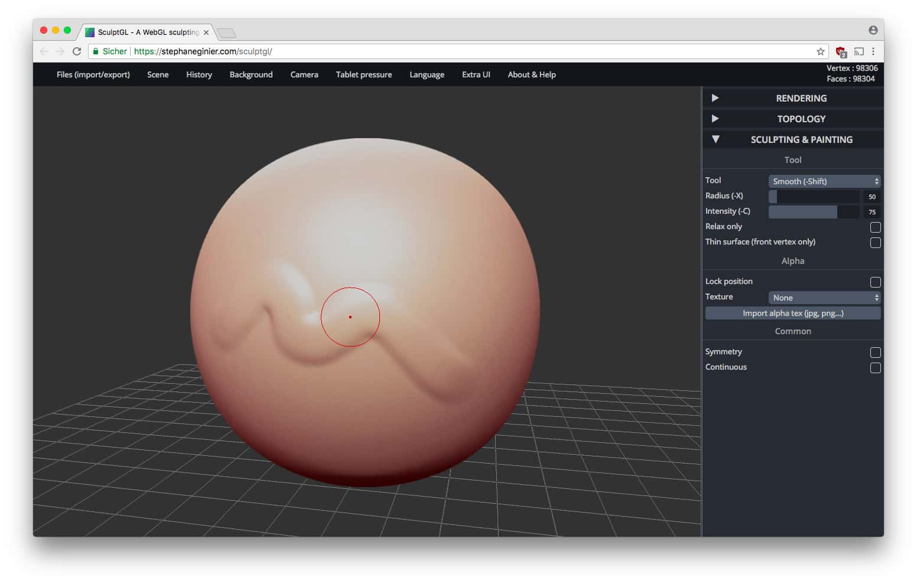Adjust the Intensity (-C) slider
917x584 pixels.
[813, 211]
